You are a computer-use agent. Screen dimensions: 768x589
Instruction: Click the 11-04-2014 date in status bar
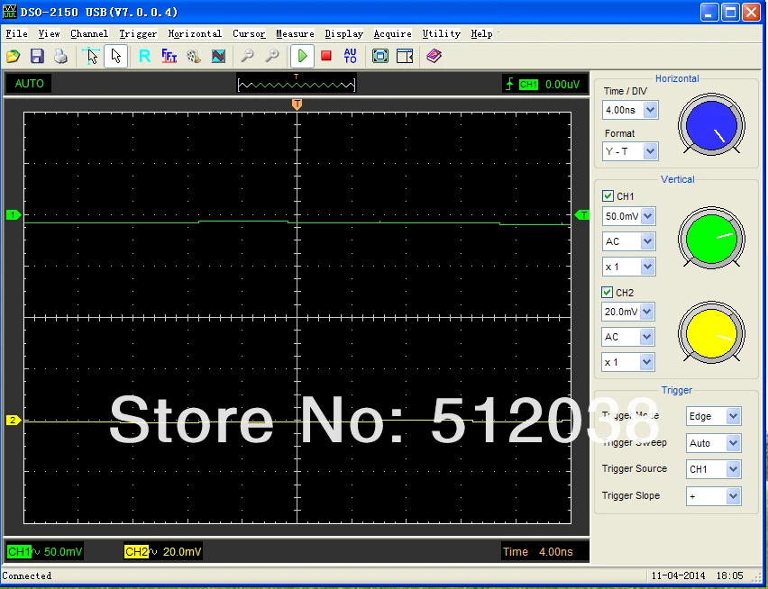tap(679, 575)
